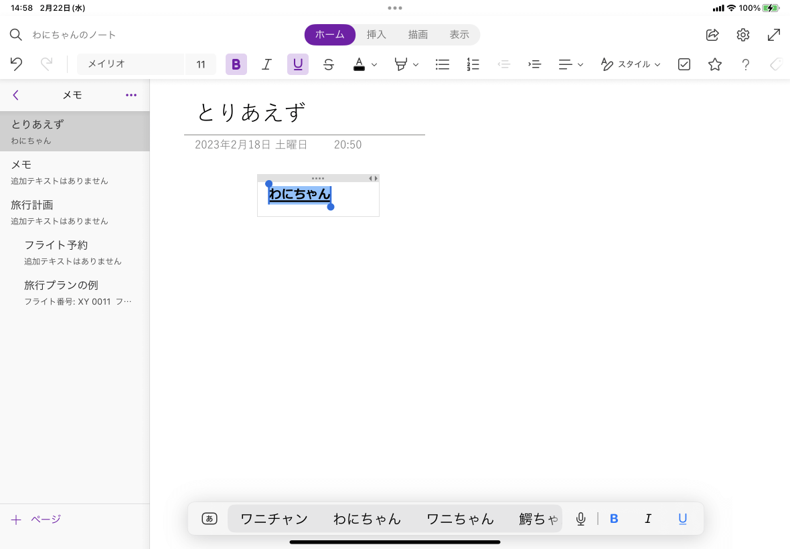Viewport: 790px width, 549px height.
Task: Open the スタイル styles dropdown
Action: click(x=631, y=64)
